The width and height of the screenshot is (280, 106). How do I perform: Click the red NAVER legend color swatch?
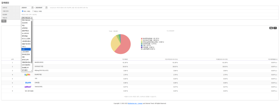tap(142, 38)
